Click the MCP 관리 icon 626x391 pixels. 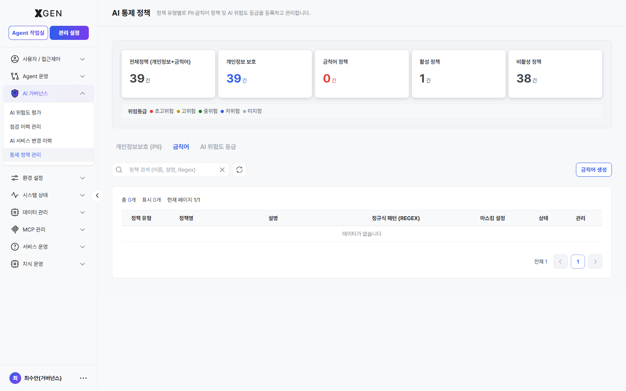15,230
